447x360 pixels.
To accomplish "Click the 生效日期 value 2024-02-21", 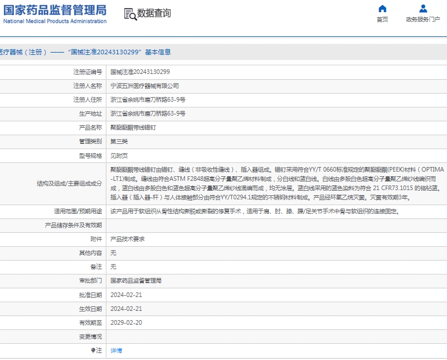I will 126,309.
